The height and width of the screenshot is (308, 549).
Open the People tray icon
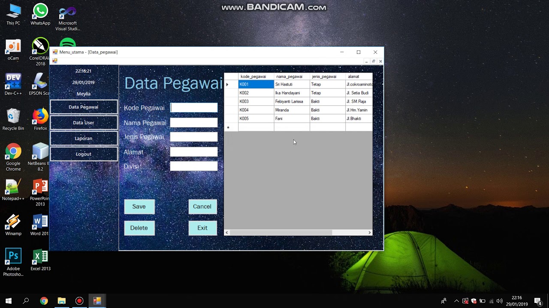coord(443,301)
